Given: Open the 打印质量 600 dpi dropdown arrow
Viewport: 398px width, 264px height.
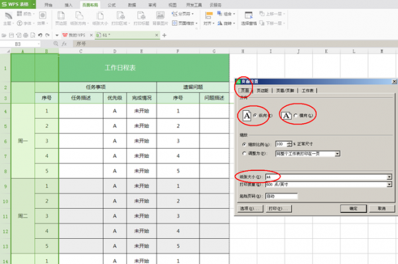Looking at the screenshot, I should point(389,184).
